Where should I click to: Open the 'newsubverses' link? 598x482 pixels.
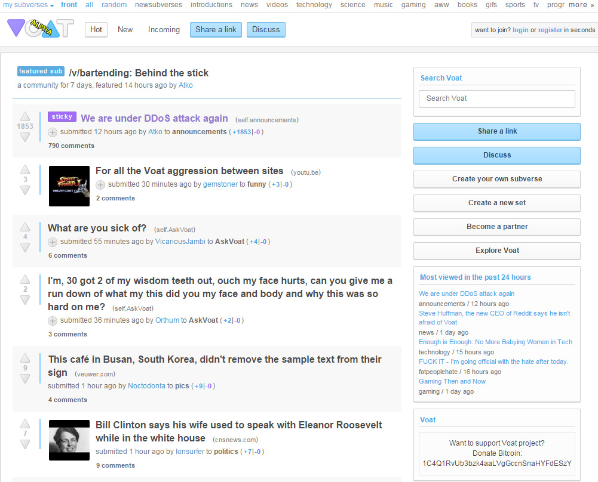pyautogui.click(x=159, y=5)
